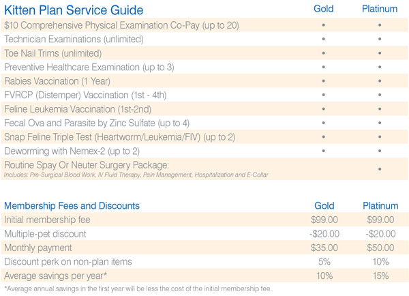Click the Initial membership fee label
Viewport: 409px width, 296px height.
[47, 220]
